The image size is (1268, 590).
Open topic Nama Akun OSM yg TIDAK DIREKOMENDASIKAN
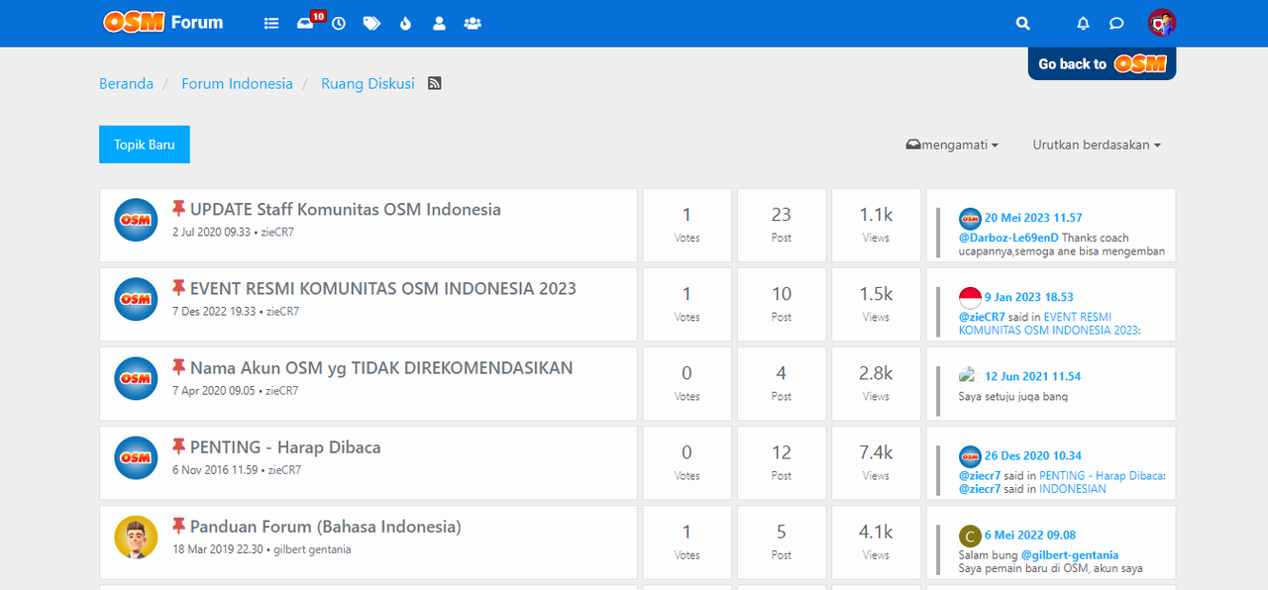[381, 367]
